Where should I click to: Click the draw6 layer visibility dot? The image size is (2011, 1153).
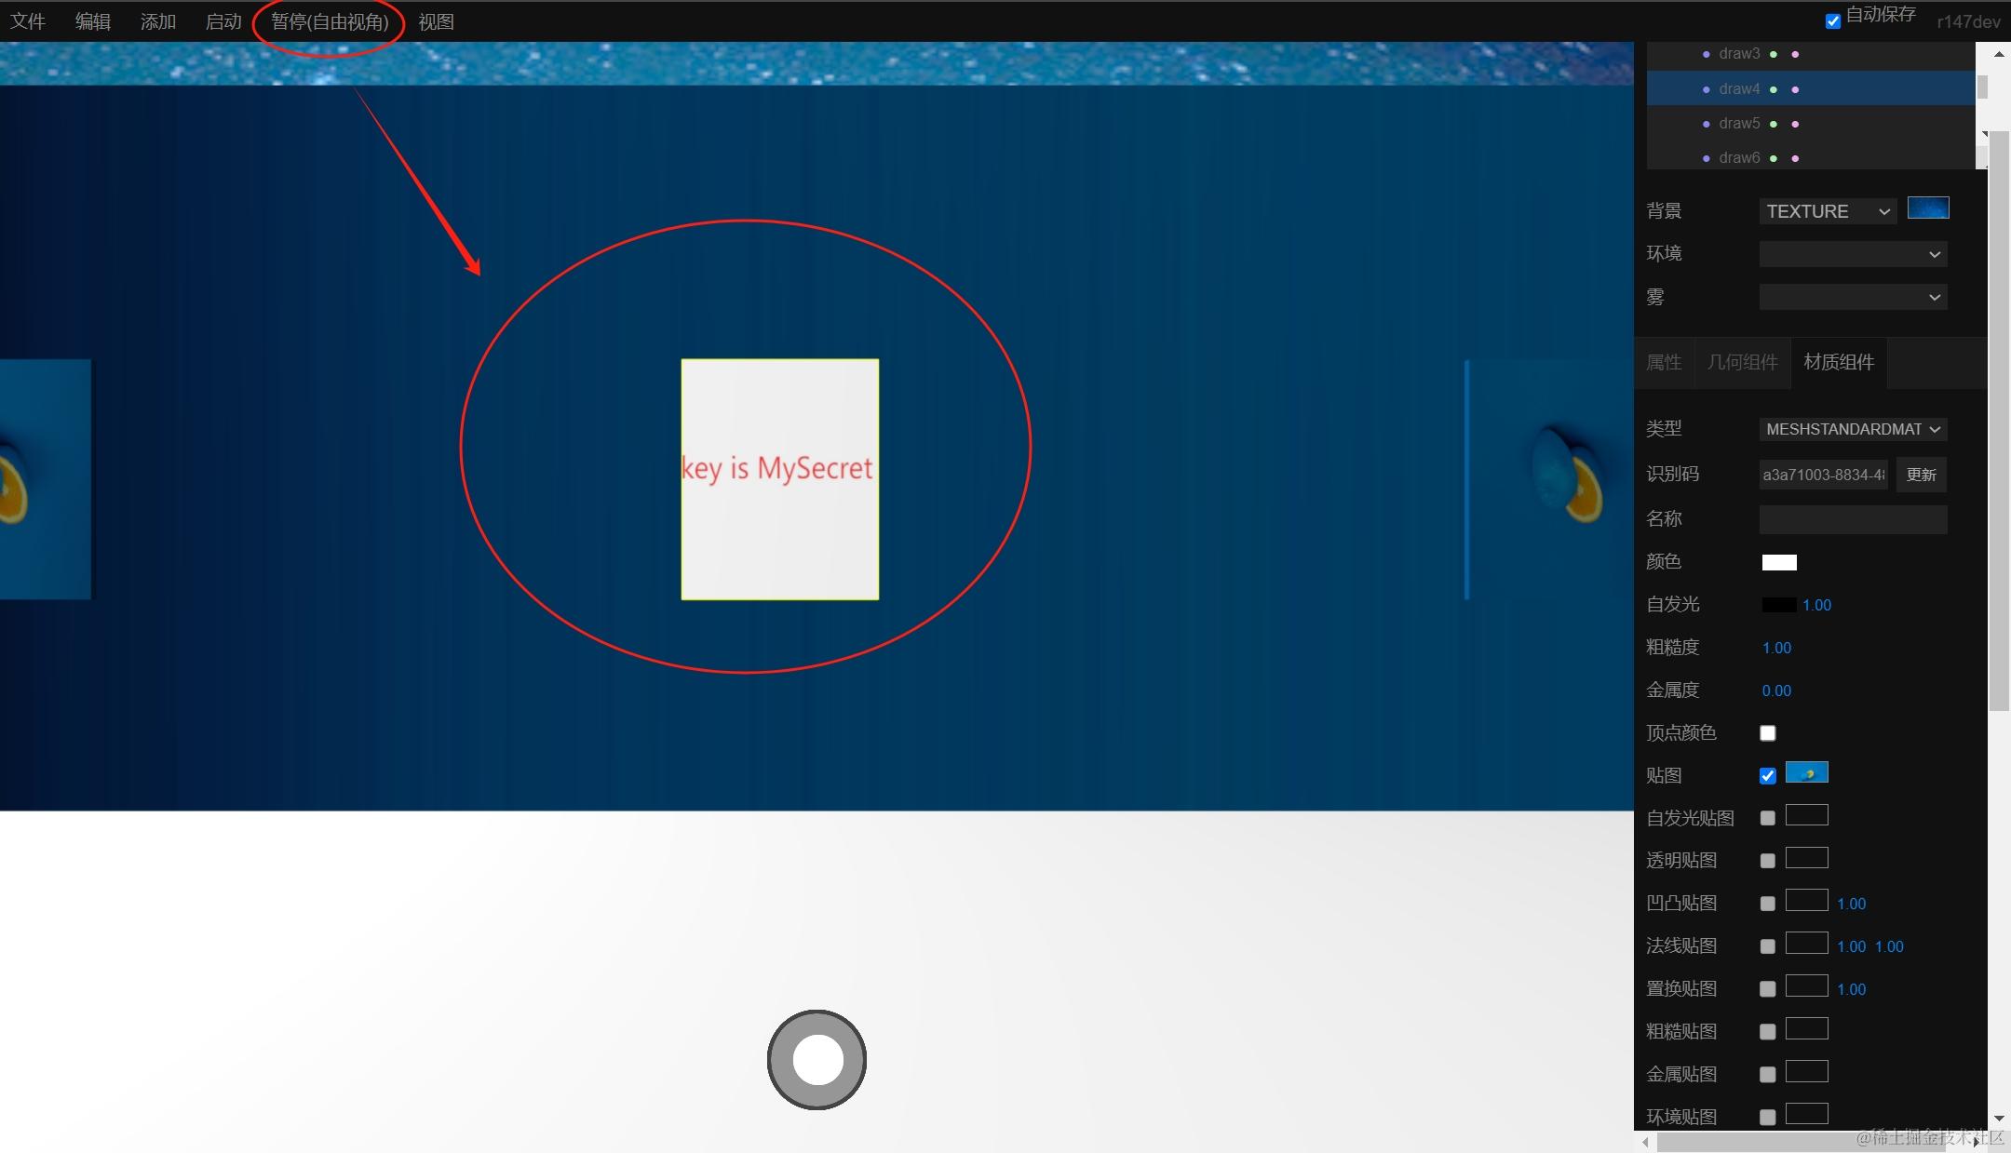(x=1772, y=157)
